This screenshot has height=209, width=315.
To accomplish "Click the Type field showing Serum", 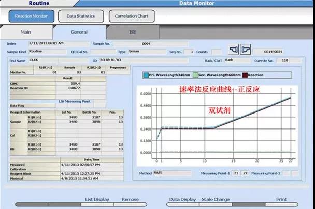I will [x=147, y=52].
